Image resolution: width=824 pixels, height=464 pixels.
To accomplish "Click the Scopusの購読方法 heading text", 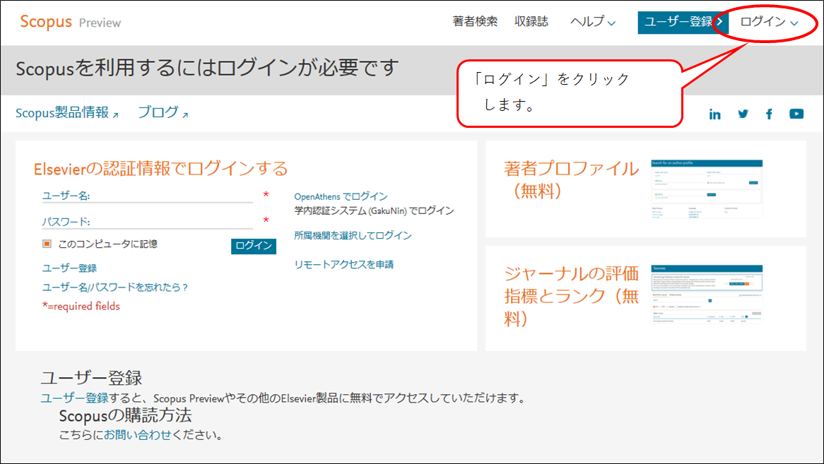I will pos(125,415).
